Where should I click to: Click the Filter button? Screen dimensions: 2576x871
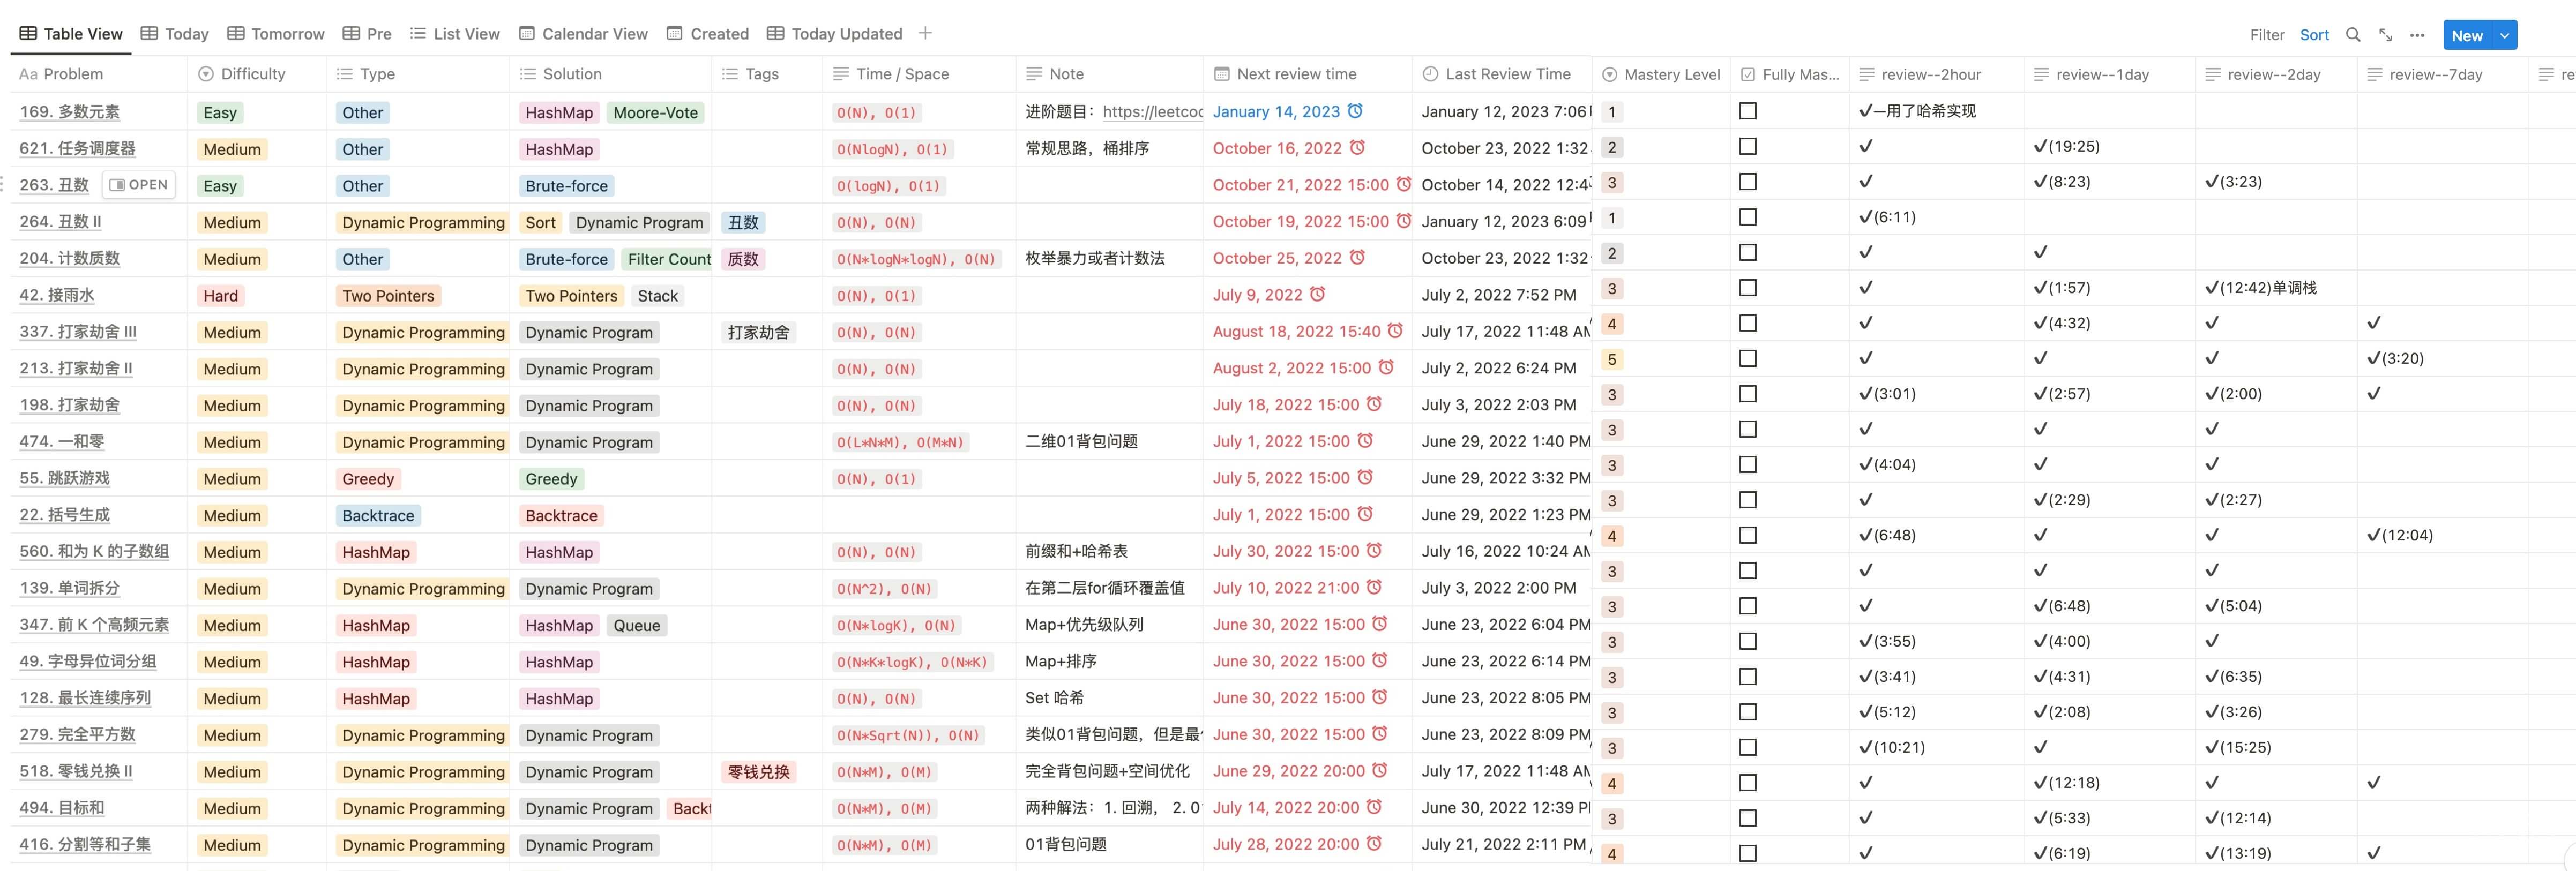(2267, 35)
